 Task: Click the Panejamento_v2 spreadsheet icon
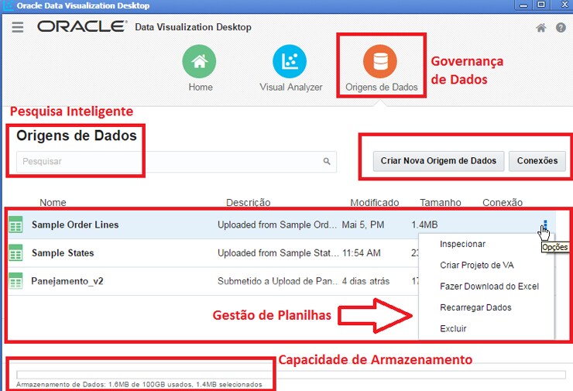pos(15,280)
